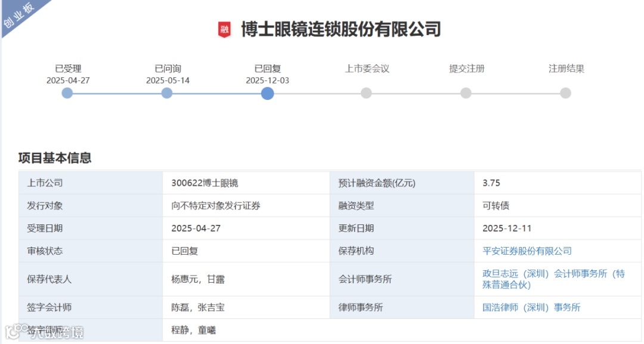Click the 已问询 stage label
The image size is (644, 344).
tap(168, 68)
